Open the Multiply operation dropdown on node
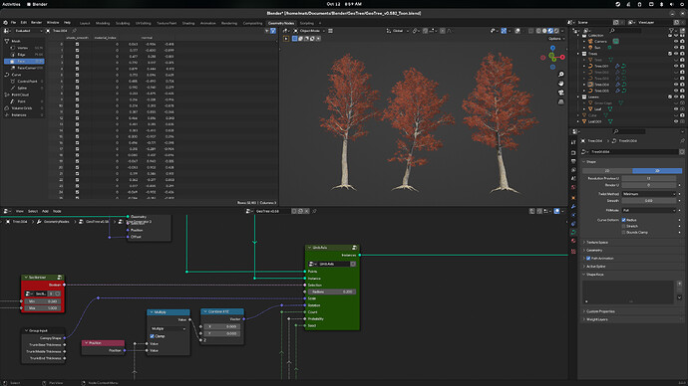The height and width of the screenshot is (386, 688). click(x=169, y=328)
